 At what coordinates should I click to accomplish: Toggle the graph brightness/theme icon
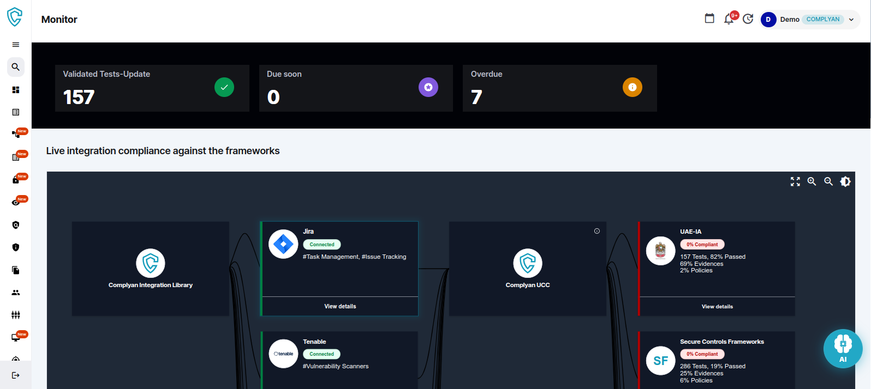845,181
